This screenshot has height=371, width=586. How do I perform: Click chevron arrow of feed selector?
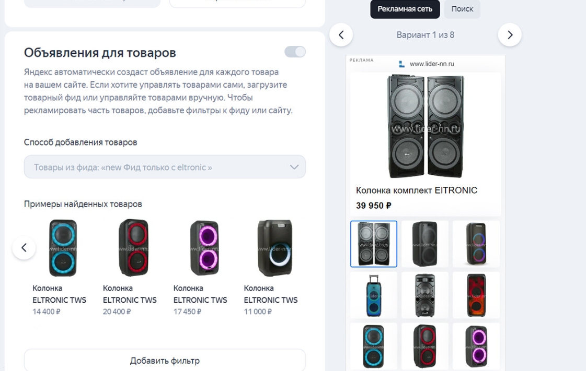[x=294, y=167]
